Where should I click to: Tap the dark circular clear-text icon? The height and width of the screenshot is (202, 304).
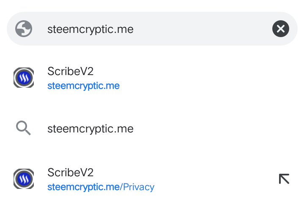pos(281,29)
